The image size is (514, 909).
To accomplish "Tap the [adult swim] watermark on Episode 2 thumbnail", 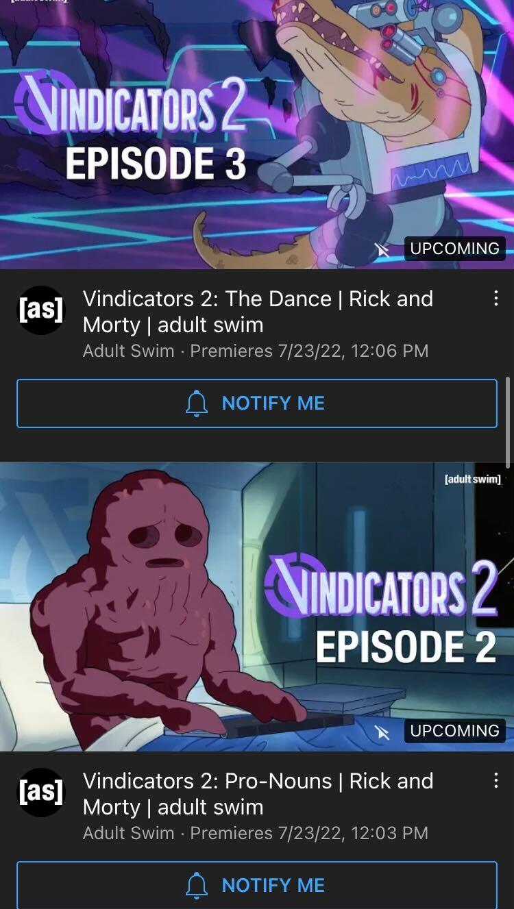I will point(473,479).
